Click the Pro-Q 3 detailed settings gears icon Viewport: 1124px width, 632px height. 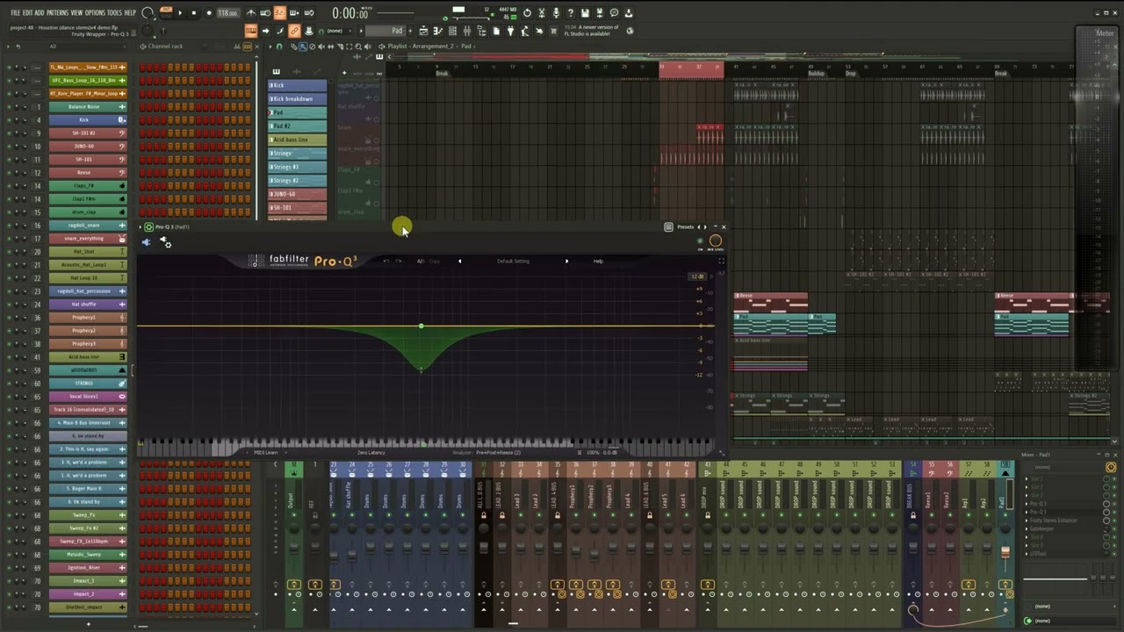[x=167, y=243]
